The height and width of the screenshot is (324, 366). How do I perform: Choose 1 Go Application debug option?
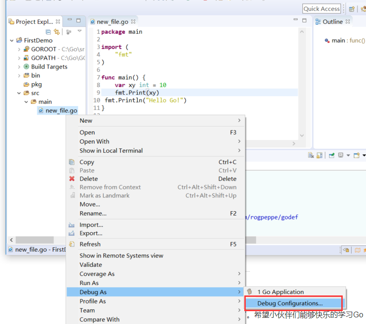pos(295,292)
